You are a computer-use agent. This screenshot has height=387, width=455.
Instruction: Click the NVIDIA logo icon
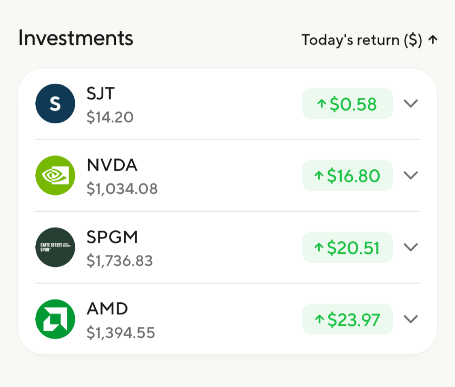point(55,175)
